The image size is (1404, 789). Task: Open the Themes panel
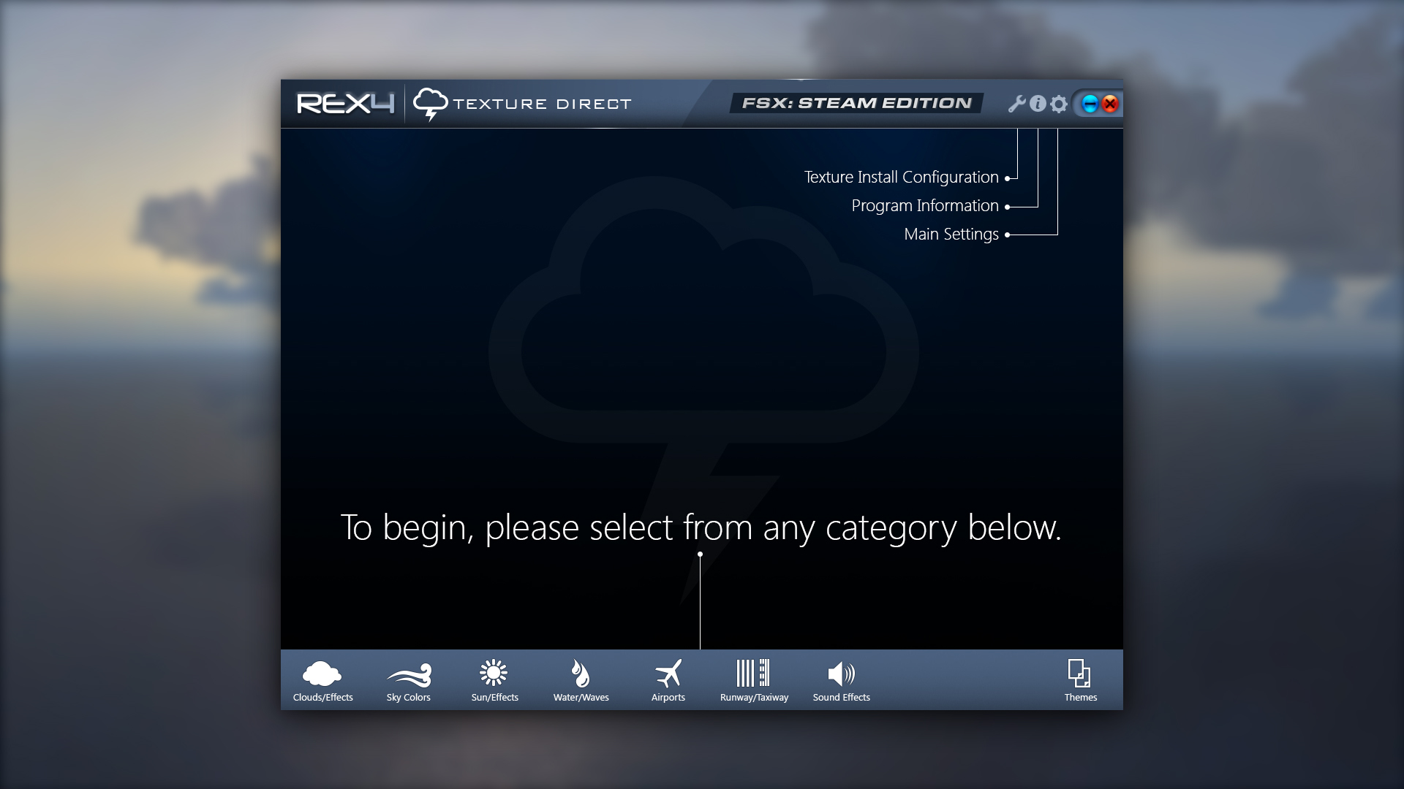point(1080,679)
